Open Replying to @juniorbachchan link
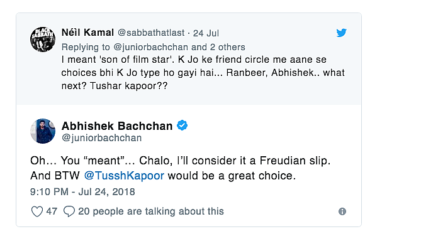The width and height of the screenshot is (421, 234). pos(125,47)
